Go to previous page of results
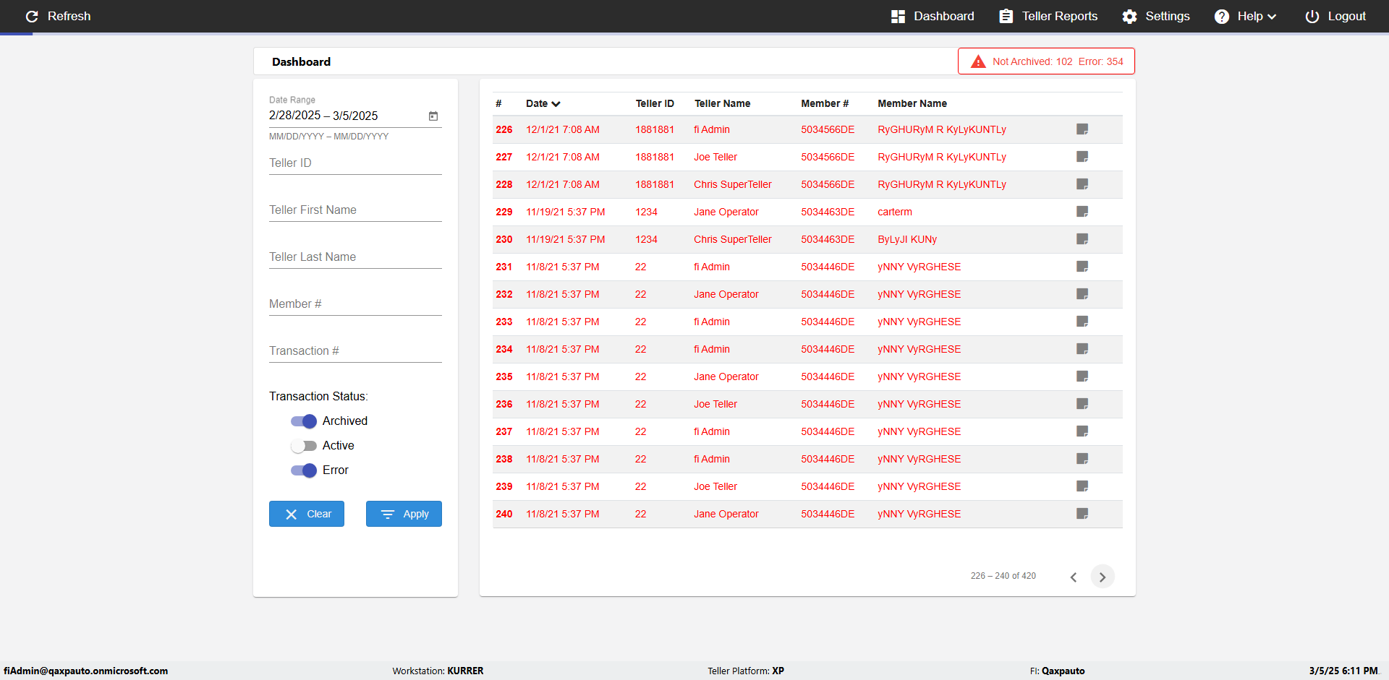This screenshot has width=1389, height=680. click(1074, 577)
